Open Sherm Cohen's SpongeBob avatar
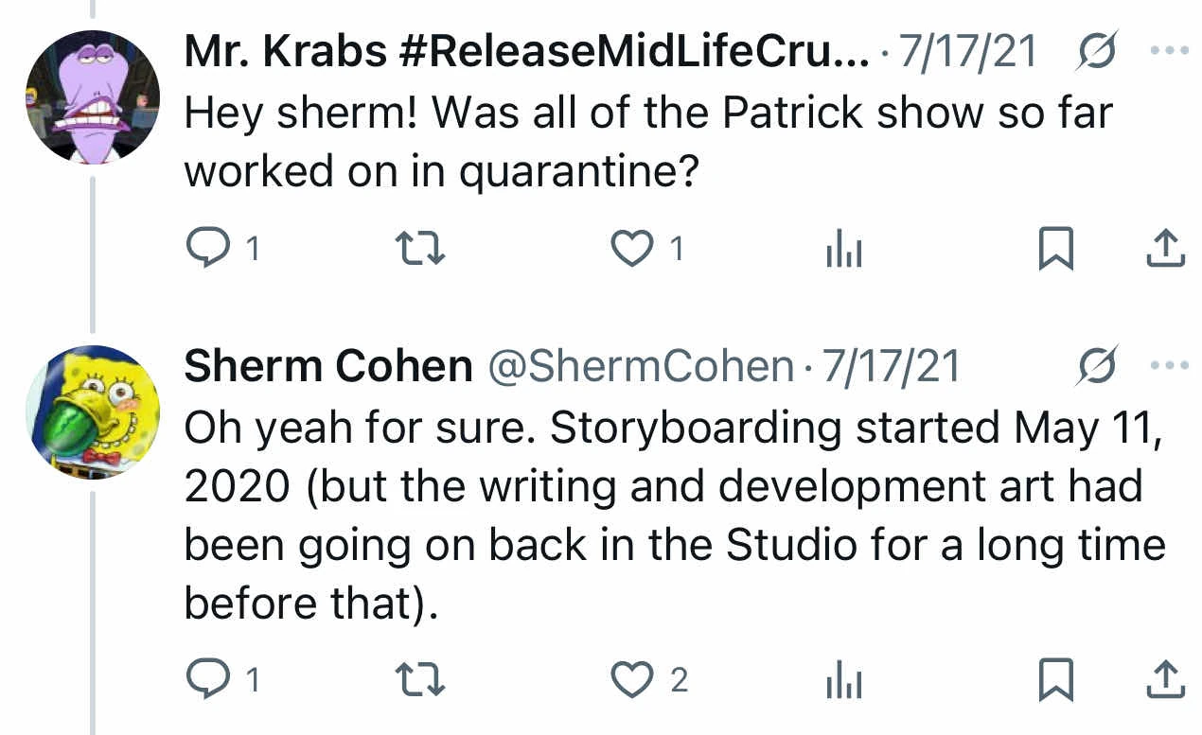Image resolution: width=1202 pixels, height=735 pixels. [92, 411]
